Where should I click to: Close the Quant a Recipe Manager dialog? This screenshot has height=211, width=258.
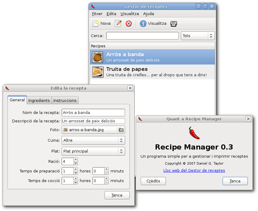(248, 119)
